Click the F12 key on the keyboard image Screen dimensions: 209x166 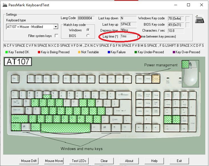(127, 79)
